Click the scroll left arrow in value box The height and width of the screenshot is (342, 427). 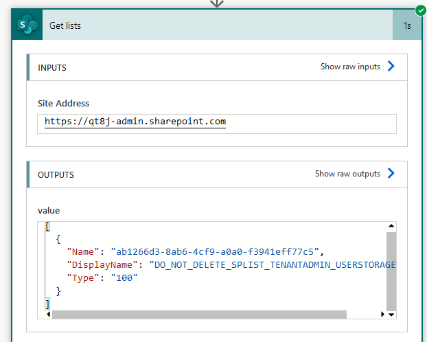click(x=47, y=315)
